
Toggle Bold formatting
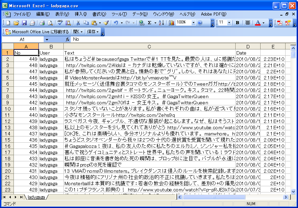tap(237, 23)
